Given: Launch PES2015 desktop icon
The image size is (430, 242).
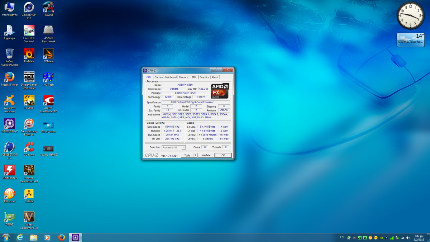Looking at the screenshot, I should pyautogui.click(x=48, y=9).
